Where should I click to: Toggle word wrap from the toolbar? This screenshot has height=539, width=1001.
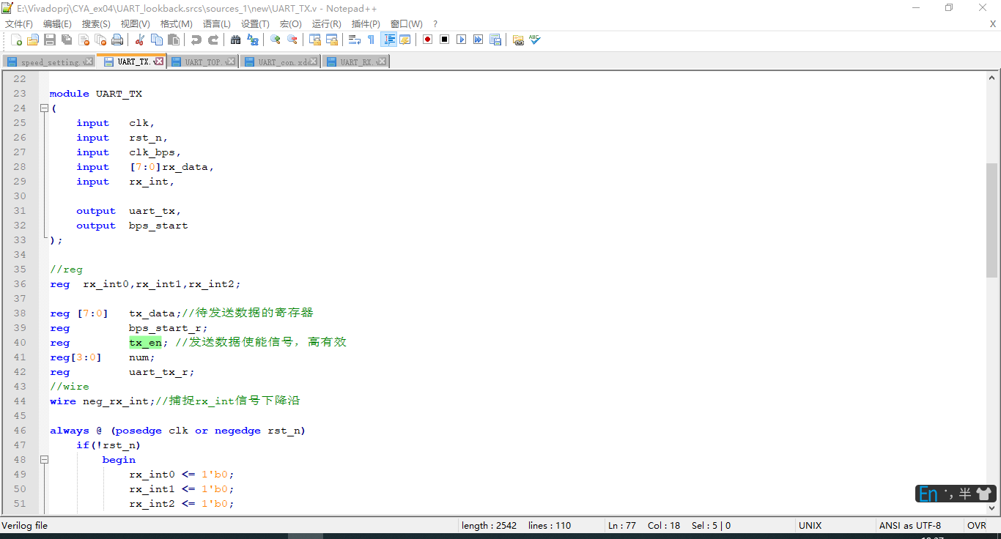353,40
